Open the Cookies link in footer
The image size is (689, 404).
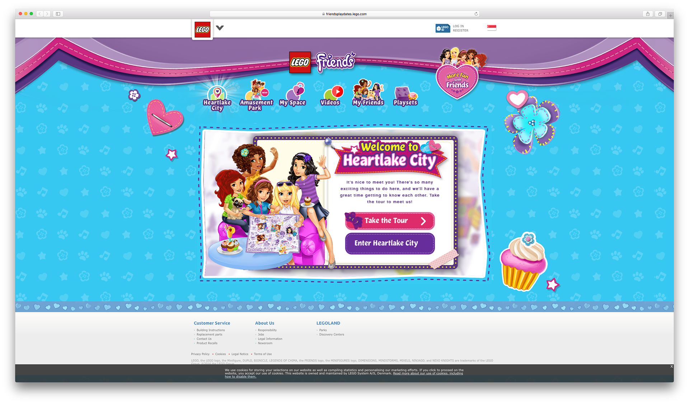(220, 354)
